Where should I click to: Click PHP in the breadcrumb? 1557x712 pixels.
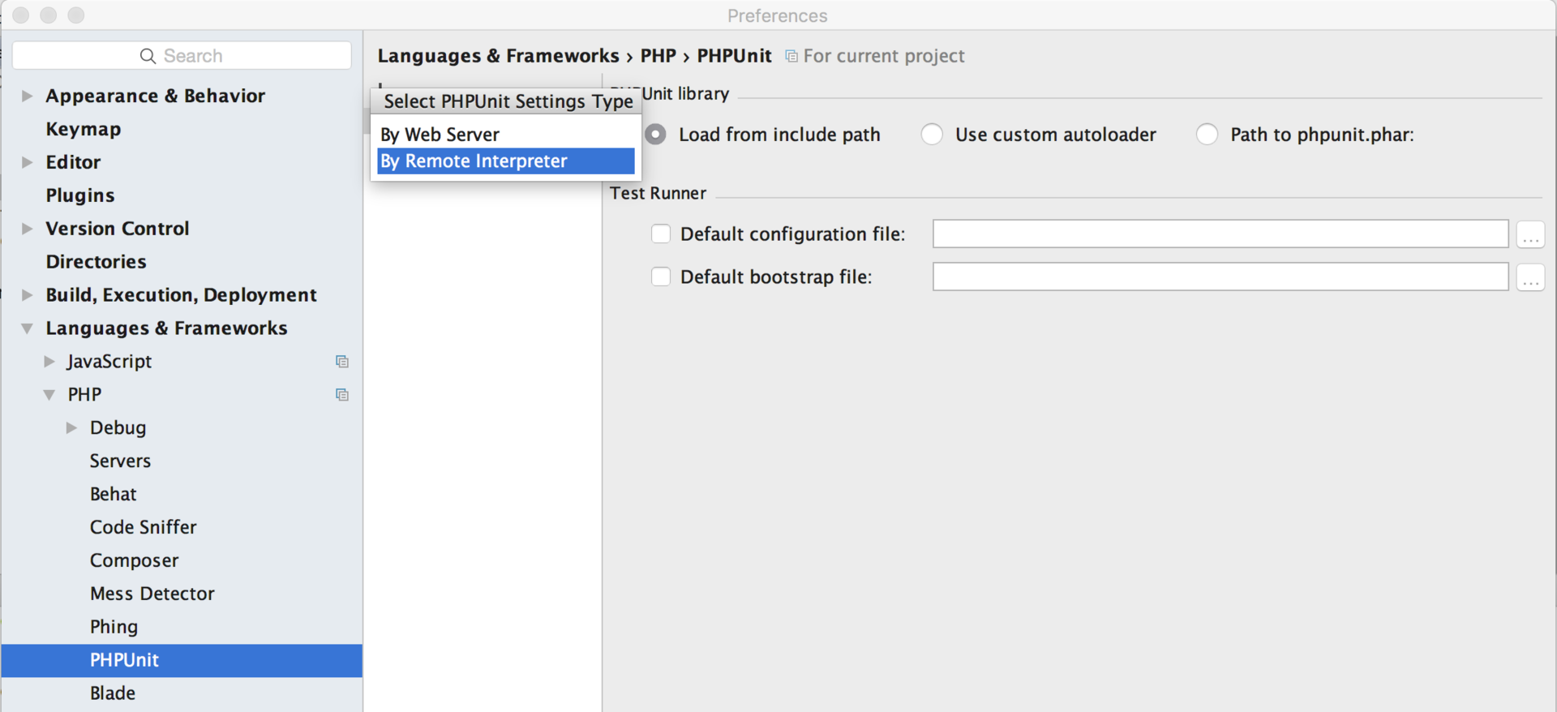click(x=658, y=56)
